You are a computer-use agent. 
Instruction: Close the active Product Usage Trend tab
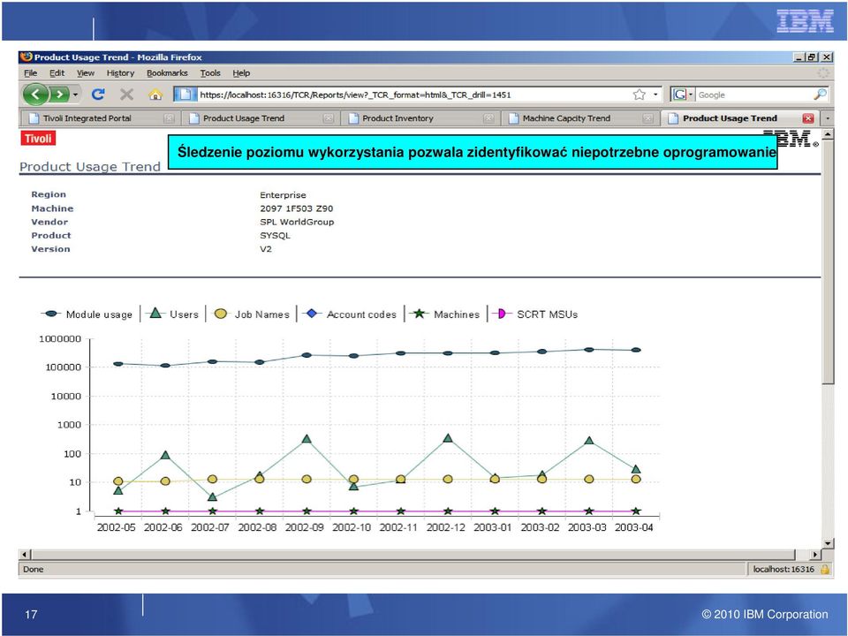click(x=808, y=118)
